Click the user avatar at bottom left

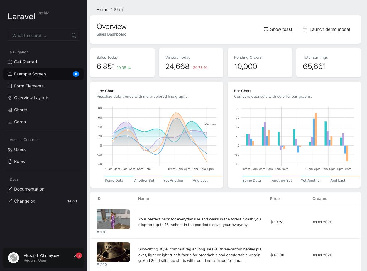13,258
